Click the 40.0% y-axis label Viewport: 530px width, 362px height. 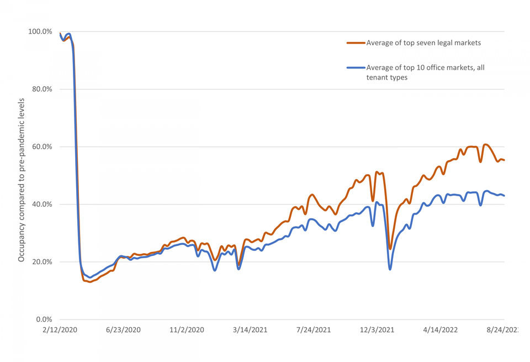click(x=42, y=204)
